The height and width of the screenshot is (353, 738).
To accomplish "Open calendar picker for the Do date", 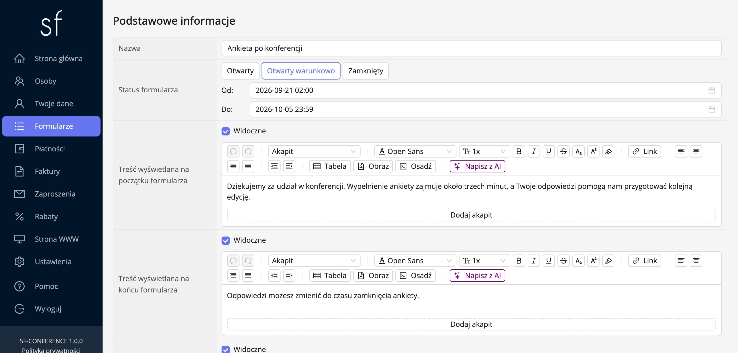I will click(712, 109).
